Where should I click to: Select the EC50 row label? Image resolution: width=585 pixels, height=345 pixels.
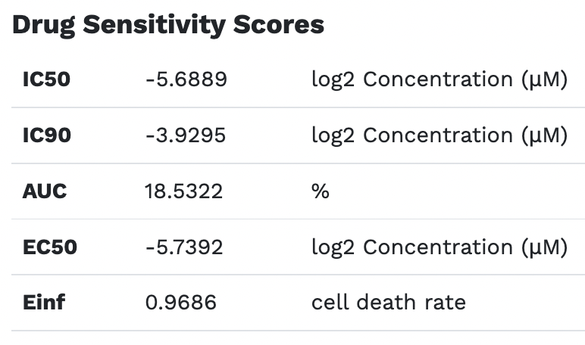(49, 247)
